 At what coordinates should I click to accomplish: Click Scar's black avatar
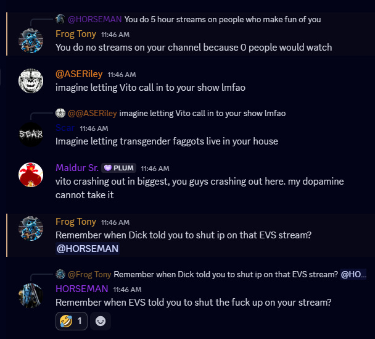(31, 135)
